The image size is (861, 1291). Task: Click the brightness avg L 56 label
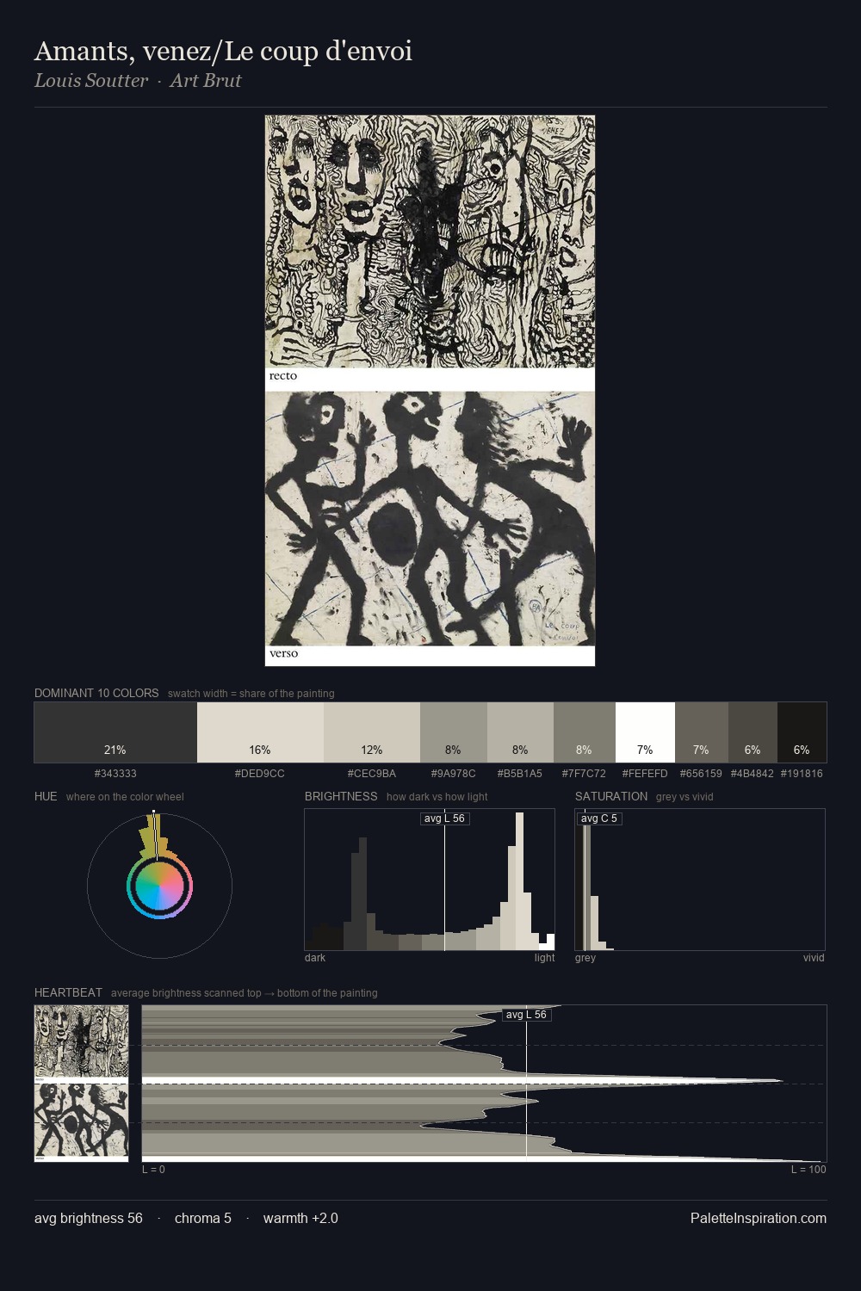pos(444,818)
